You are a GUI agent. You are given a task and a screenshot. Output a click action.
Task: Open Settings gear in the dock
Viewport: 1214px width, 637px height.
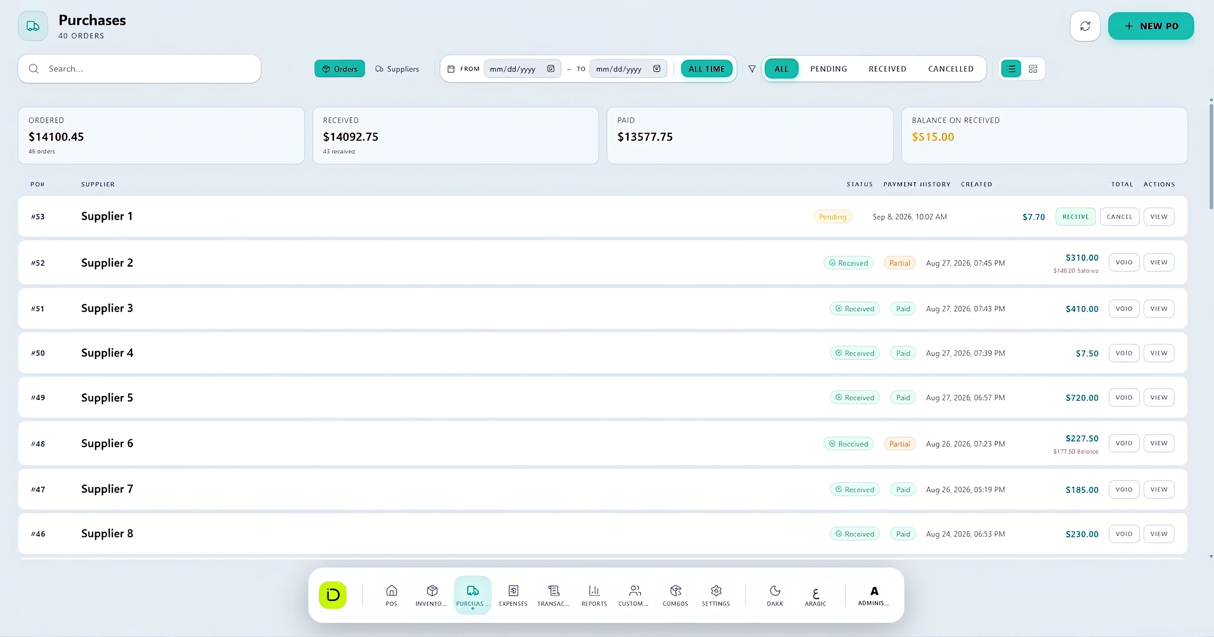tap(716, 595)
